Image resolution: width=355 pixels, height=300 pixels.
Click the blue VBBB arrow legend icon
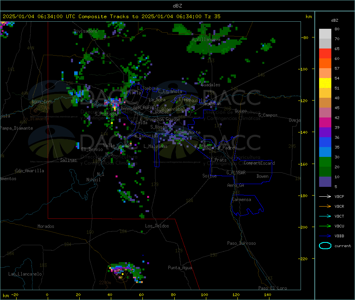(325, 236)
